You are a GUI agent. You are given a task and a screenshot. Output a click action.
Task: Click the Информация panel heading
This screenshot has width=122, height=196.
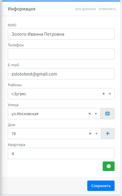point(21,9)
